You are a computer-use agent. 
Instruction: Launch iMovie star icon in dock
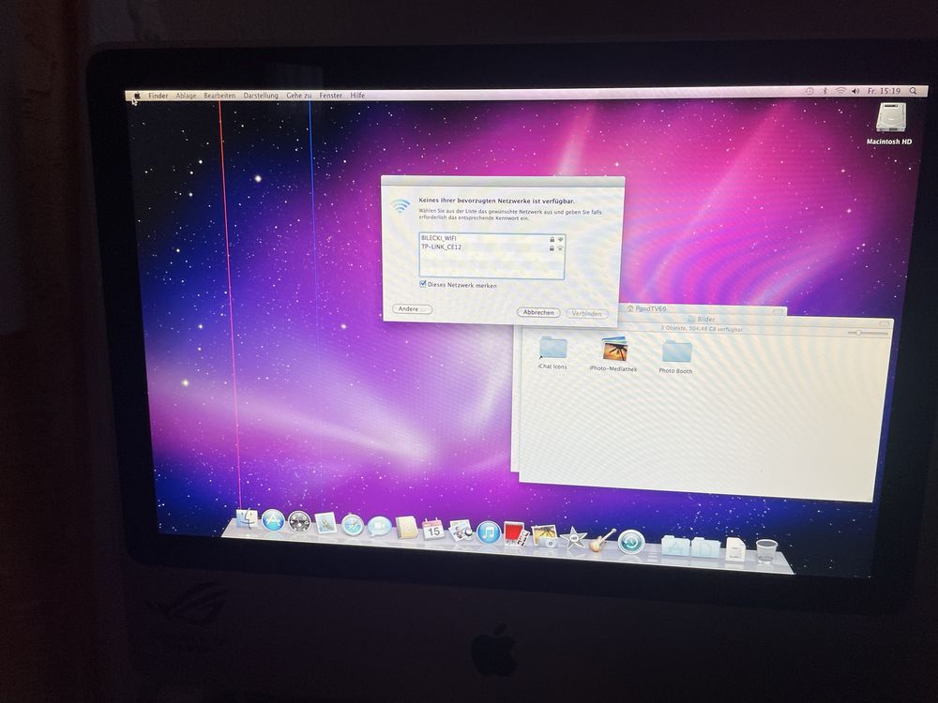coord(574,538)
